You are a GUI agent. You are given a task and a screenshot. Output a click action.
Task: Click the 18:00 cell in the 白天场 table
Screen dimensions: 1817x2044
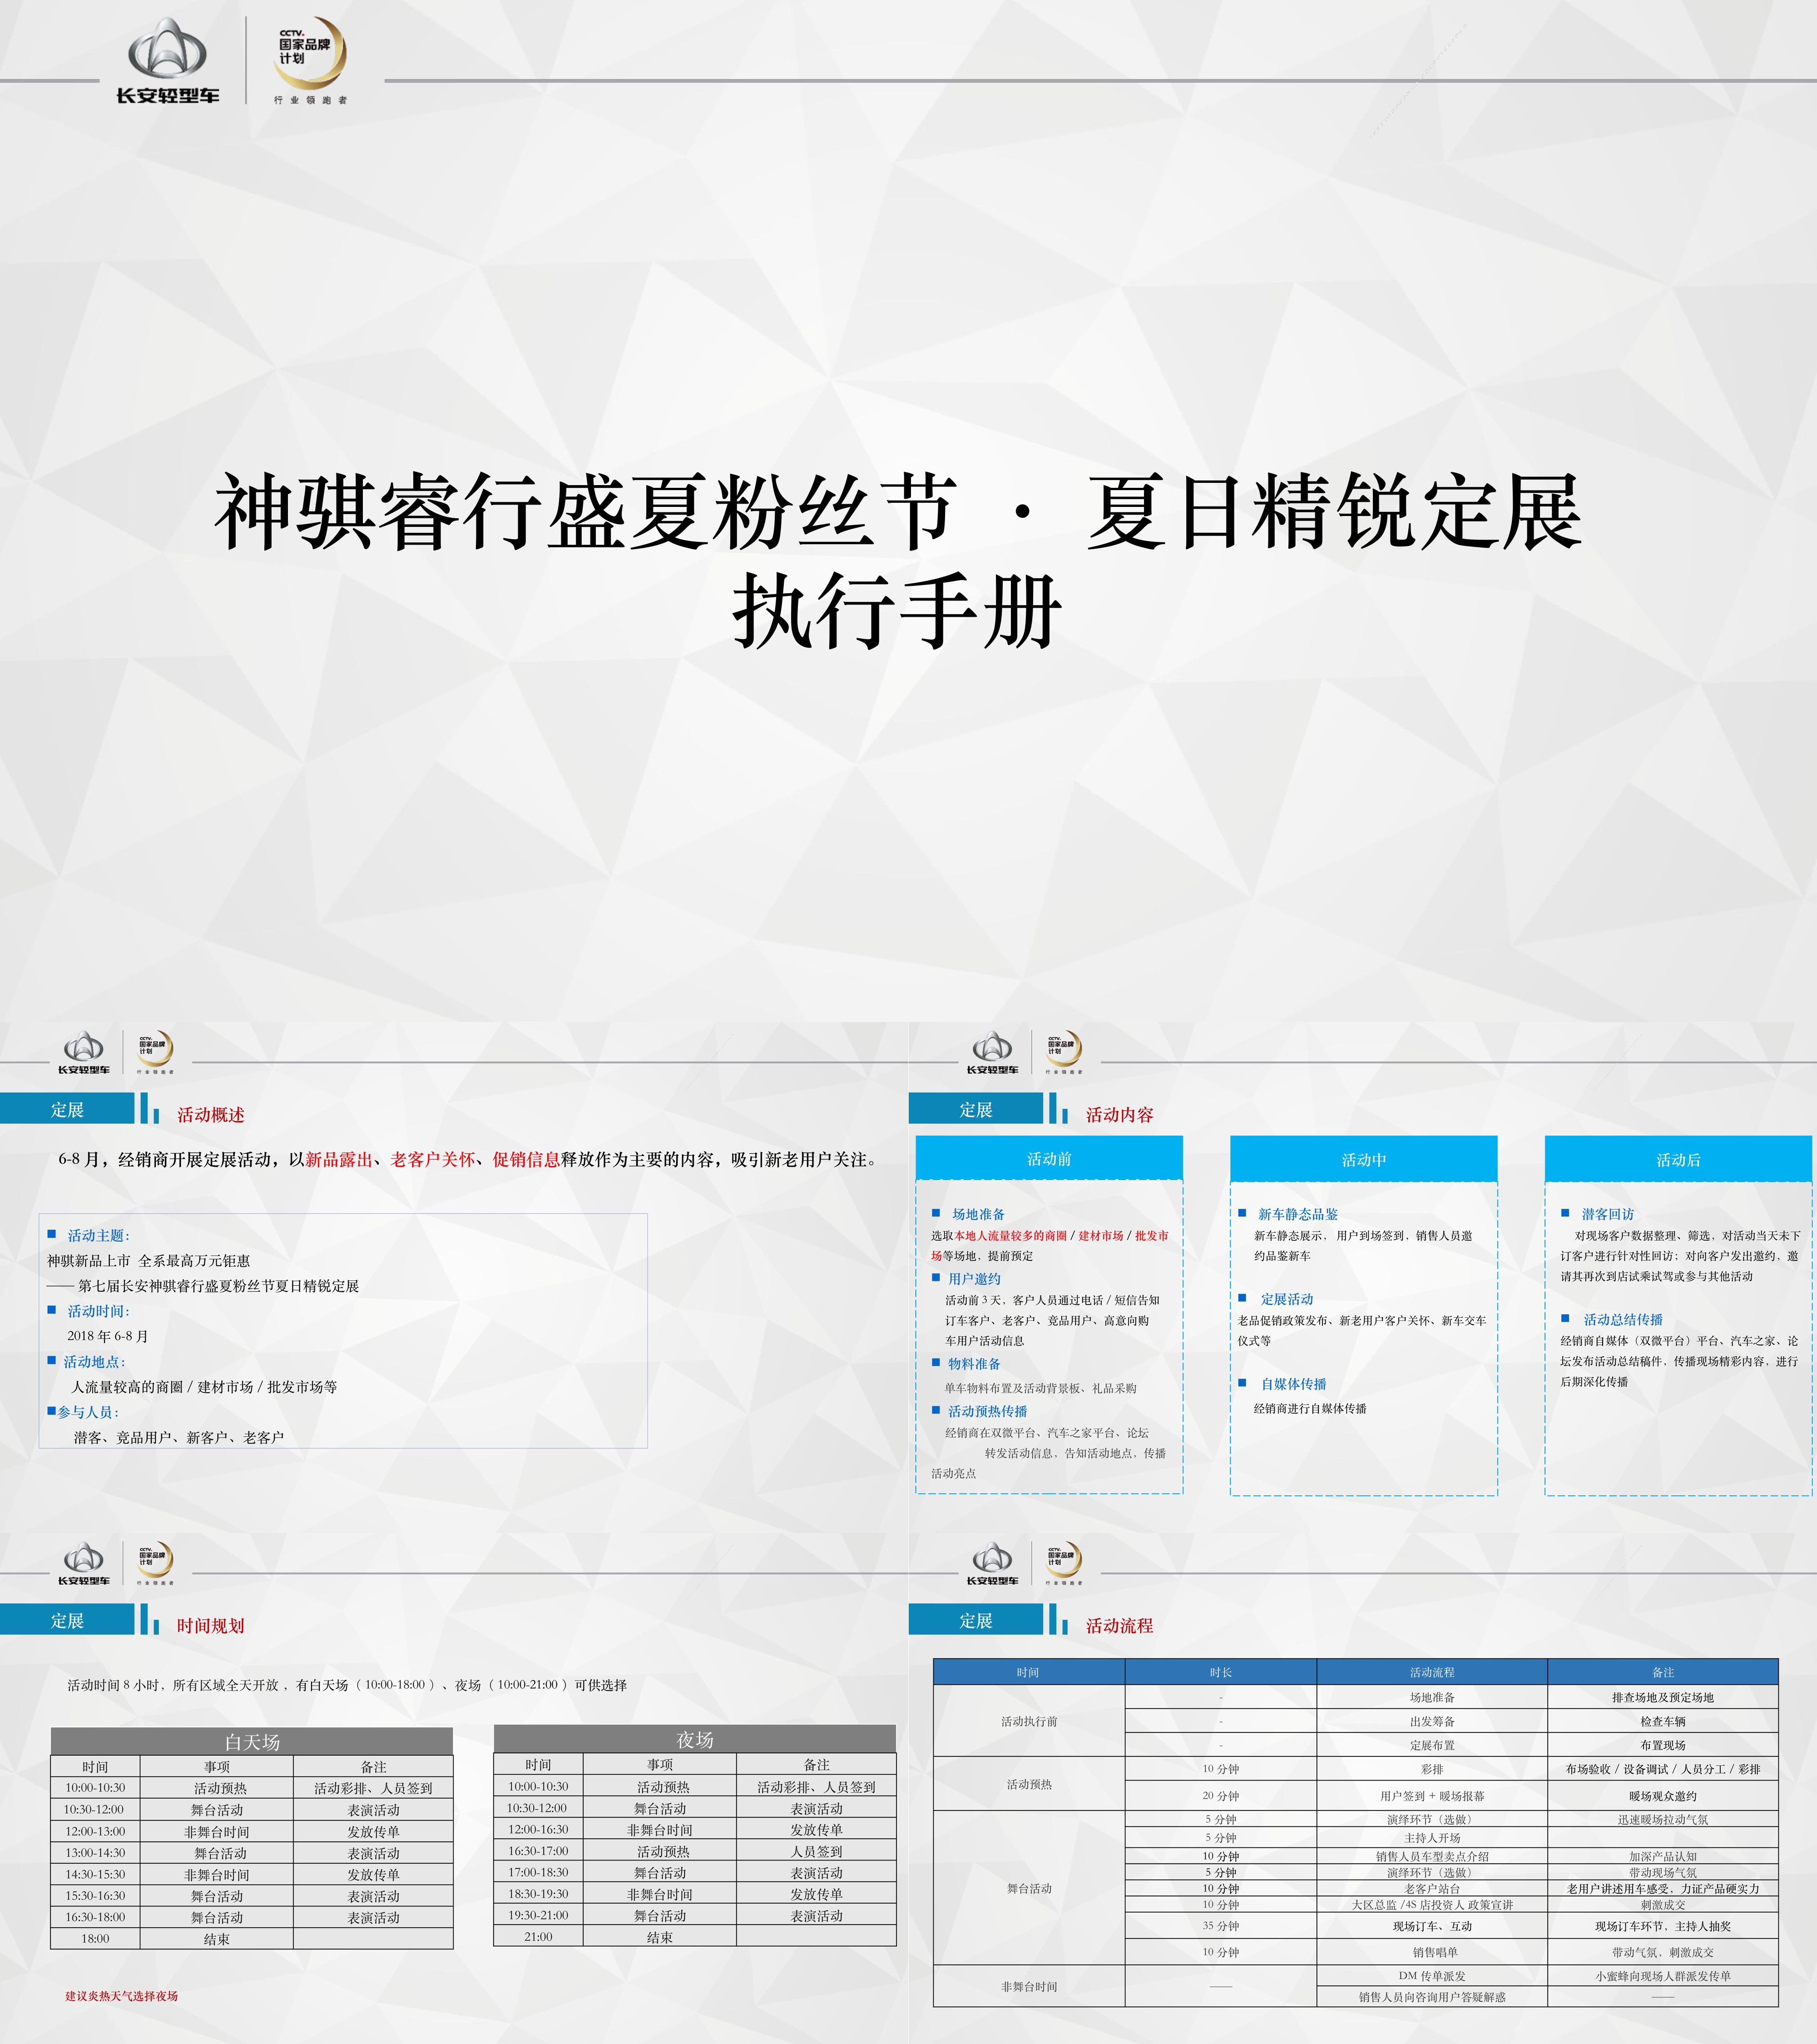click(x=95, y=1938)
